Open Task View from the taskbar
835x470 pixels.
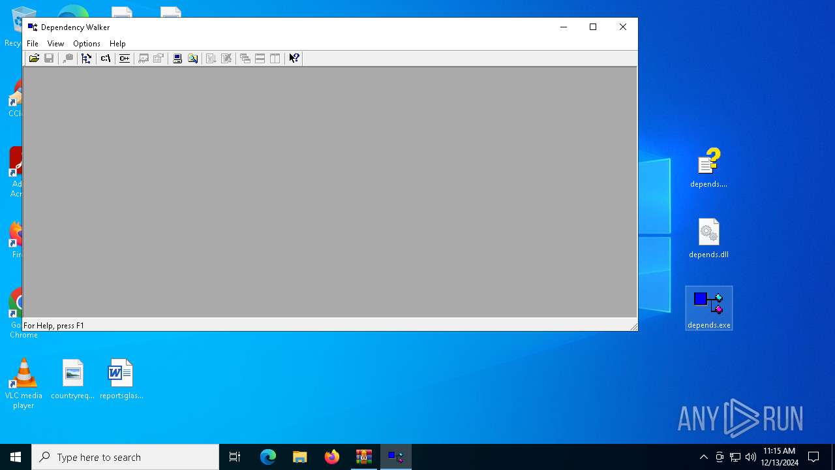point(235,457)
